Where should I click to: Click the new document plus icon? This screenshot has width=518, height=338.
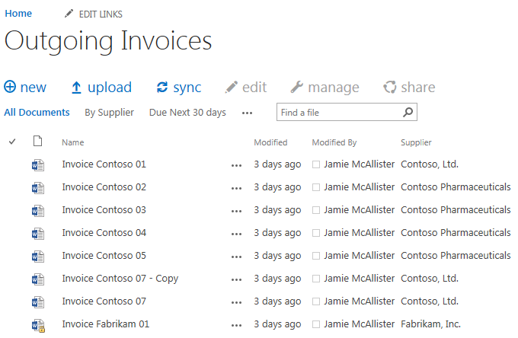click(10, 87)
